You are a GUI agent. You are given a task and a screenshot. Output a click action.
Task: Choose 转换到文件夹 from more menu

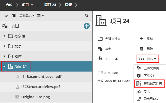pos(149,83)
